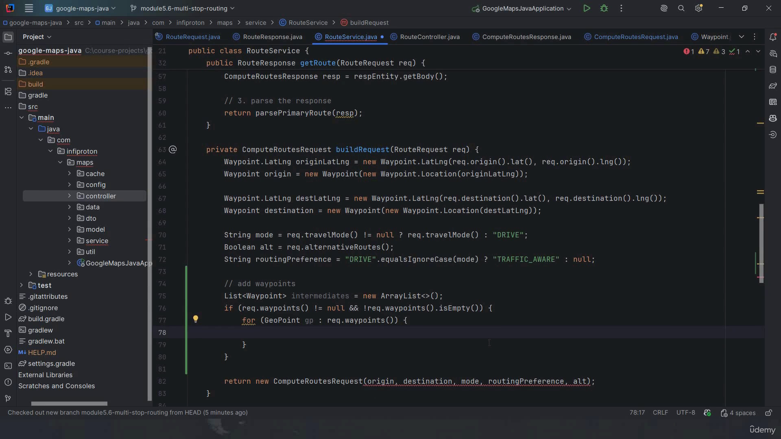The width and height of the screenshot is (781, 439).
Task: Open the Commit tool window
Action: [x=8, y=53]
